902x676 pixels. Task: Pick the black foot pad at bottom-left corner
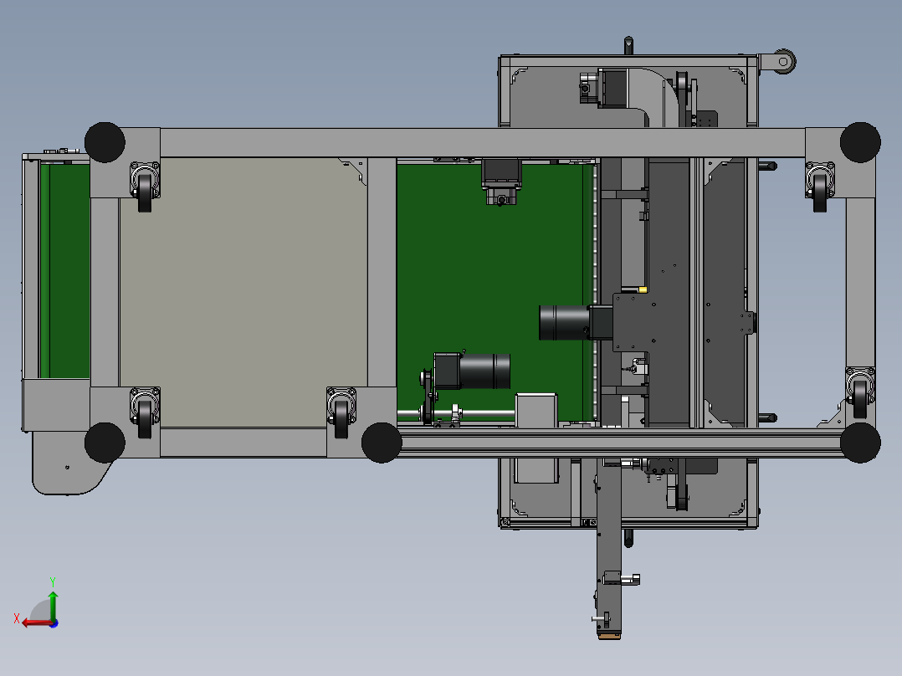coord(105,443)
